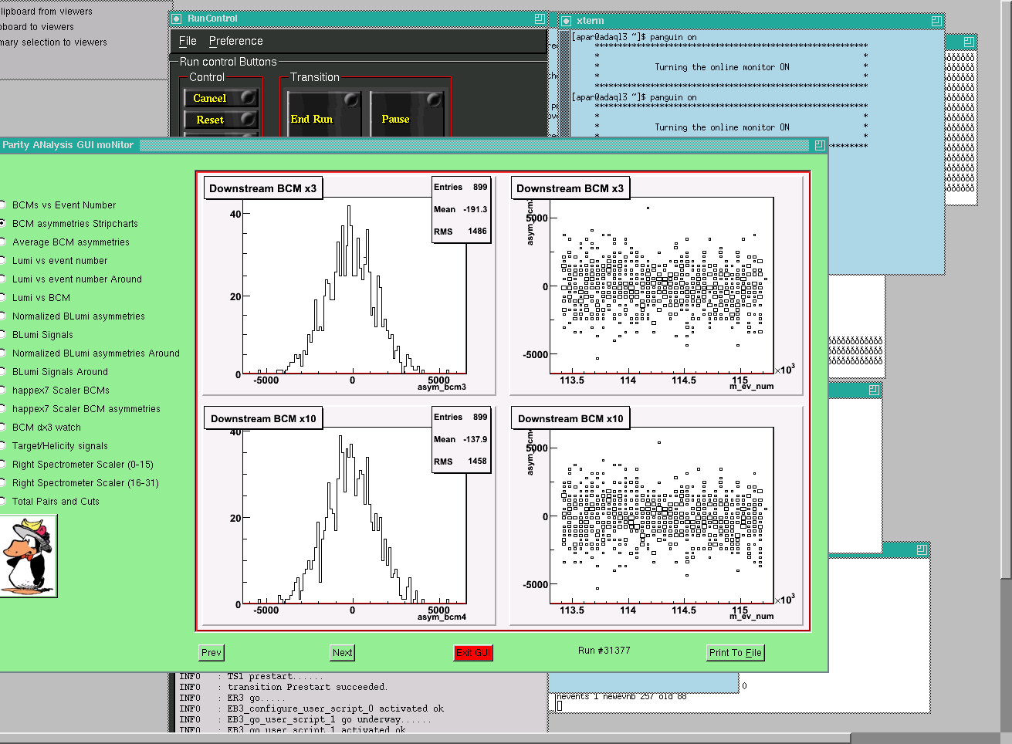Image resolution: width=1012 pixels, height=744 pixels.
Task: Click the Prev page button
Action: [211, 653]
